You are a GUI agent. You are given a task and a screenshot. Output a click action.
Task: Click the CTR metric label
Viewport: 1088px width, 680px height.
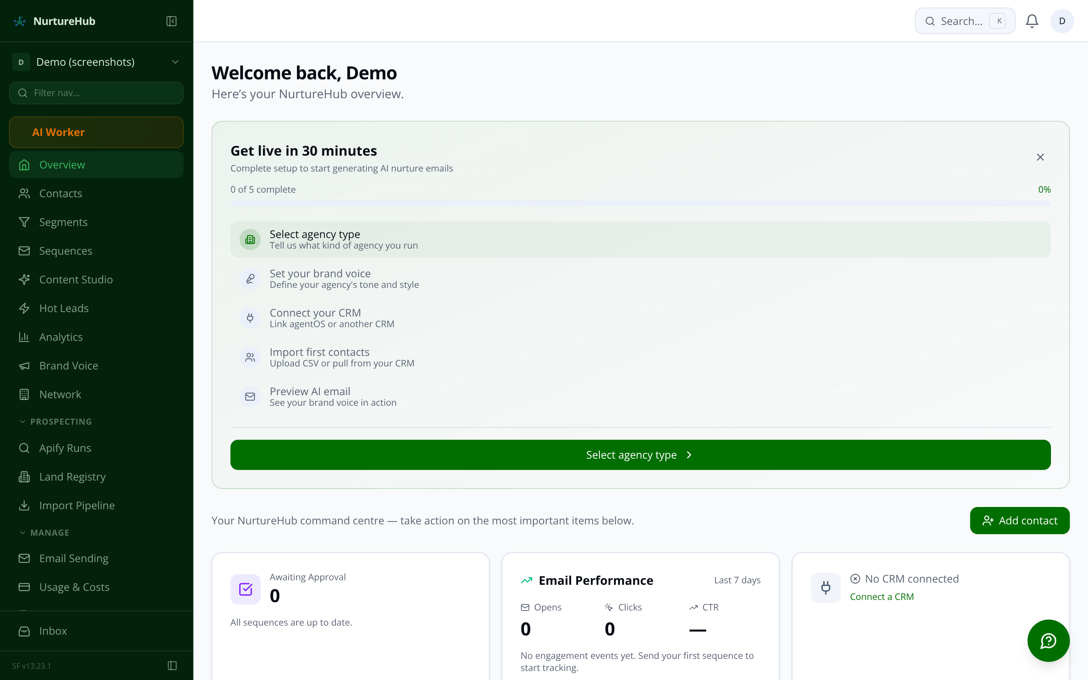710,607
